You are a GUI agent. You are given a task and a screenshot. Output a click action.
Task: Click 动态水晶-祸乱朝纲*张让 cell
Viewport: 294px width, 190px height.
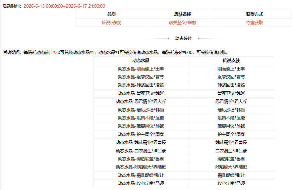tap(141, 175)
